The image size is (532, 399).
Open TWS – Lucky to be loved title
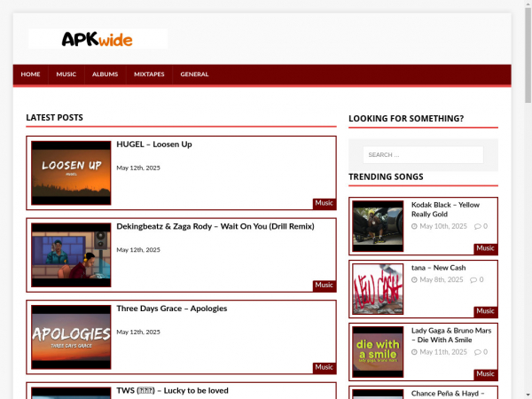172,390
